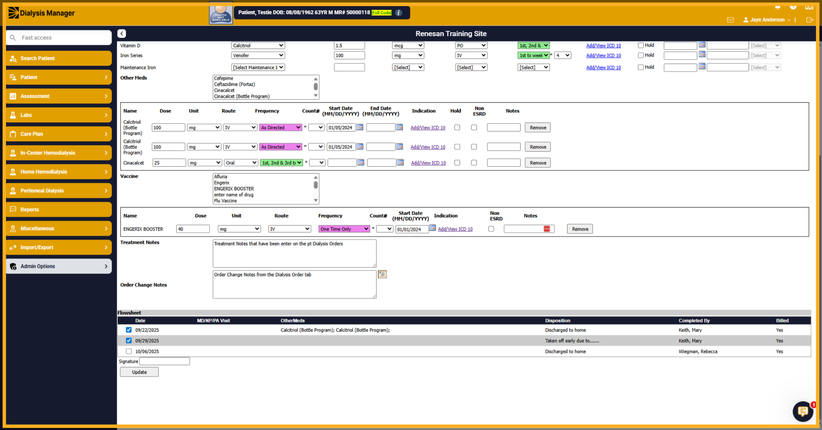The height and width of the screenshot is (430, 822).
Task: Click the patient info icon in header
Action: coord(399,13)
